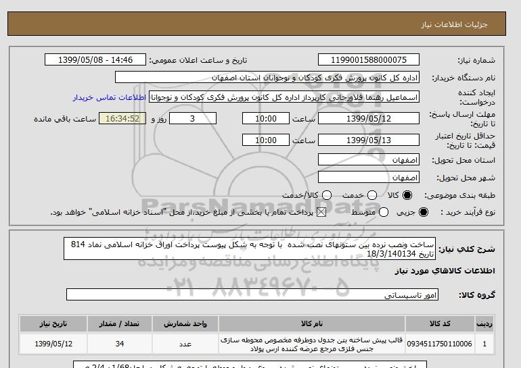Click the row number 1 cell
Screen dimensions: 521x368
tap(484, 344)
